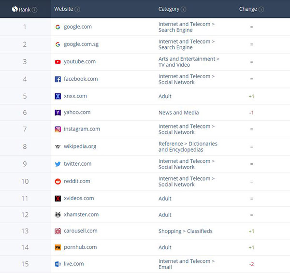The height and width of the screenshot is (273, 290).
Task: Sort by the Website column header
Action: [64, 9]
